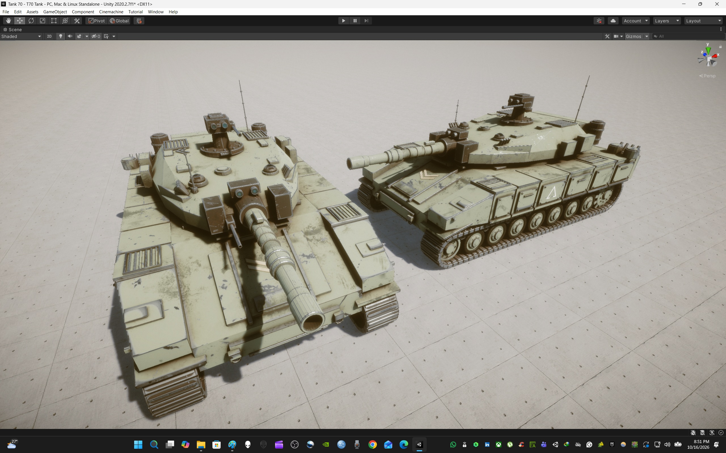The image size is (726, 453).
Task: Open custom editor tools
Action: (77, 21)
